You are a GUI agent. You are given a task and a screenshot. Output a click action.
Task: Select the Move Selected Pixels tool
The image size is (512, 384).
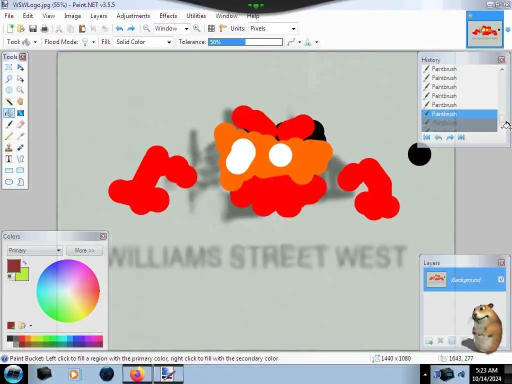(20, 67)
